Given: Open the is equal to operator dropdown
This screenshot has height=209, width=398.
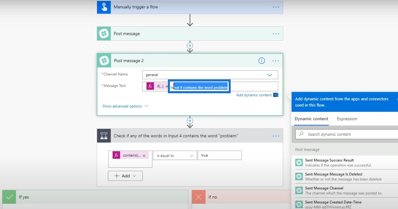Looking at the screenshot, I should (x=175, y=155).
